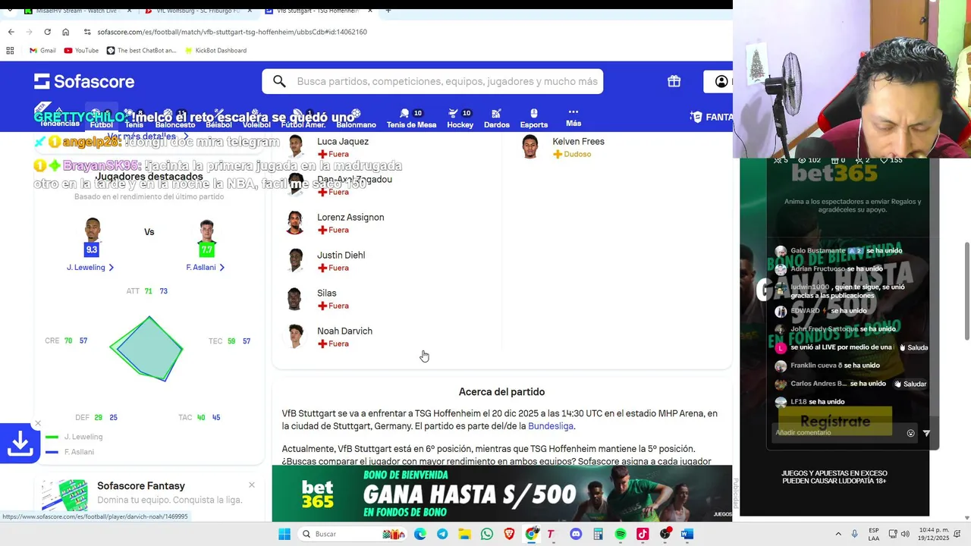Open the user account icon

tap(721, 81)
